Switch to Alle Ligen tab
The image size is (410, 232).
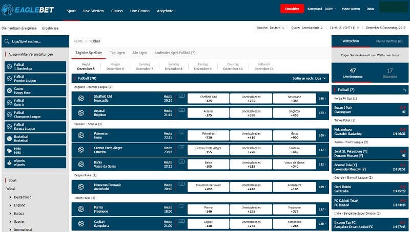(x=139, y=53)
